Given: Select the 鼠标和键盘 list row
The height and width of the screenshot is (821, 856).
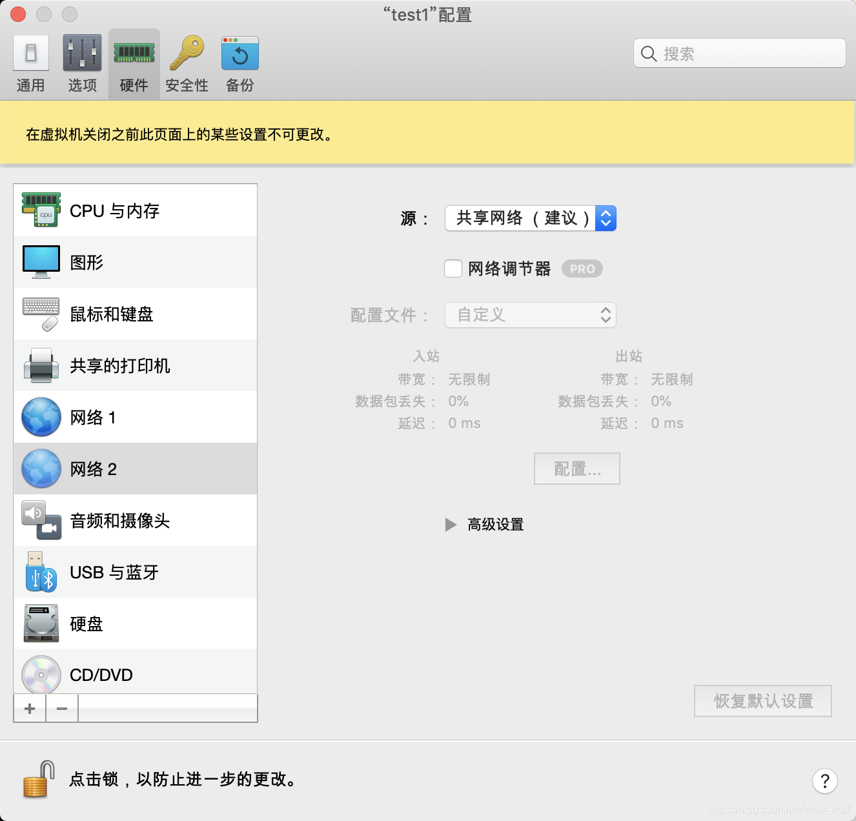Looking at the screenshot, I should tap(136, 314).
